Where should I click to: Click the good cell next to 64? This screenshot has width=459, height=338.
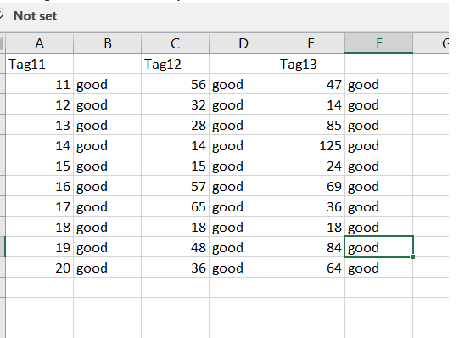tap(378, 268)
